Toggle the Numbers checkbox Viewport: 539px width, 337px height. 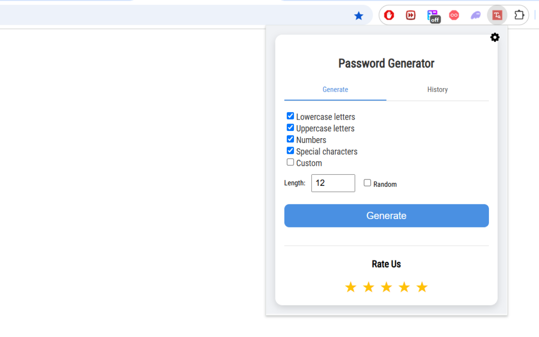coord(290,139)
